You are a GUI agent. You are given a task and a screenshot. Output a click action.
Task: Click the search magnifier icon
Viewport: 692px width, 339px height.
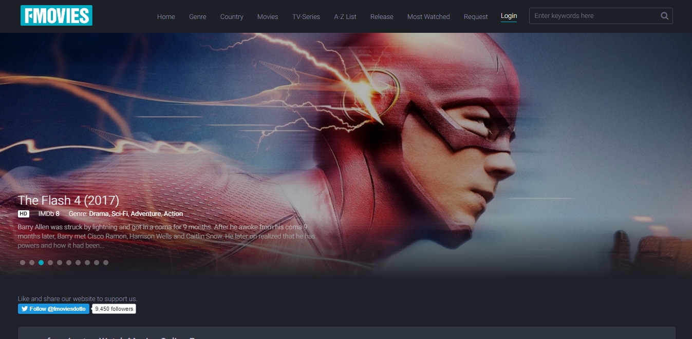(x=664, y=16)
